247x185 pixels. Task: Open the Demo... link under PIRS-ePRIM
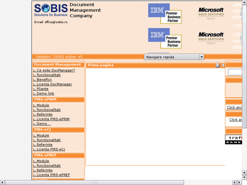point(42,124)
